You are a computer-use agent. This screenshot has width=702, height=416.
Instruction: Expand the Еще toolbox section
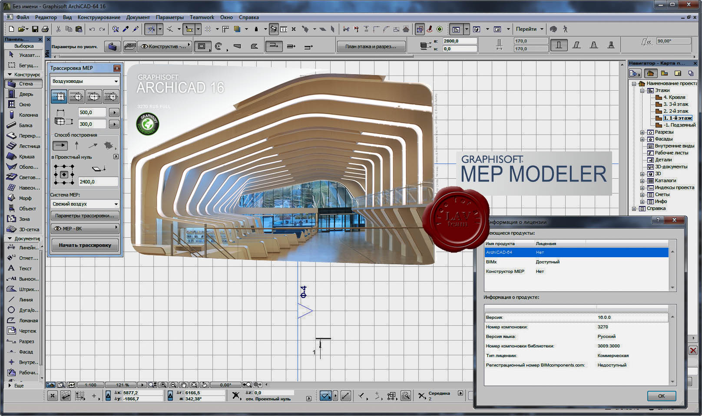click(x=10, y=385)
